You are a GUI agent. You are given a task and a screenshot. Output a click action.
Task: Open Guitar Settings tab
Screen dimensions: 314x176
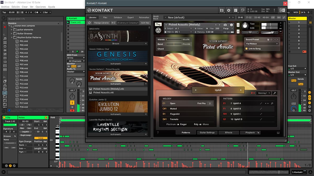coord(207,132)
